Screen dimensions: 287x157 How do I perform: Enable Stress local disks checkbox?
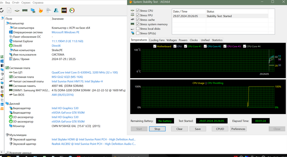[x=138, y=28]
